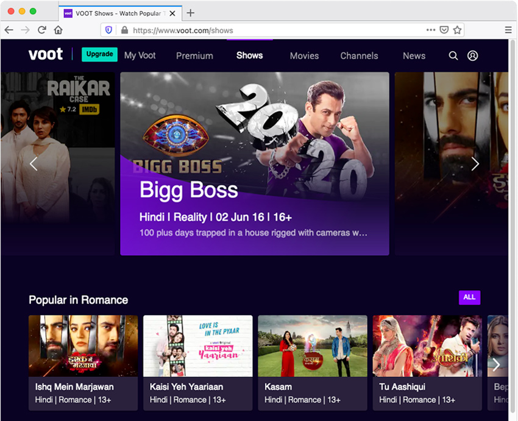This screenshot has width=518, height=421.
Task: Click the Bigg Boss title text
Action: tap(189, 191)
